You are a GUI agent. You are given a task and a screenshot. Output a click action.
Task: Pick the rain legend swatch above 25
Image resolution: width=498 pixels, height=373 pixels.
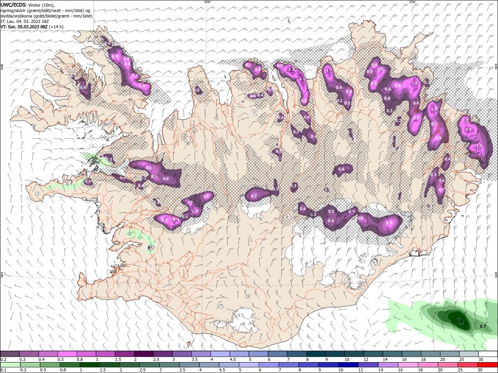468,365
